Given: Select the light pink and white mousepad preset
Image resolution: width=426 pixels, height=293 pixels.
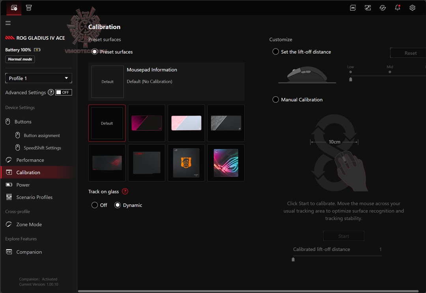Looking at the screenshot, I should 186,123.
